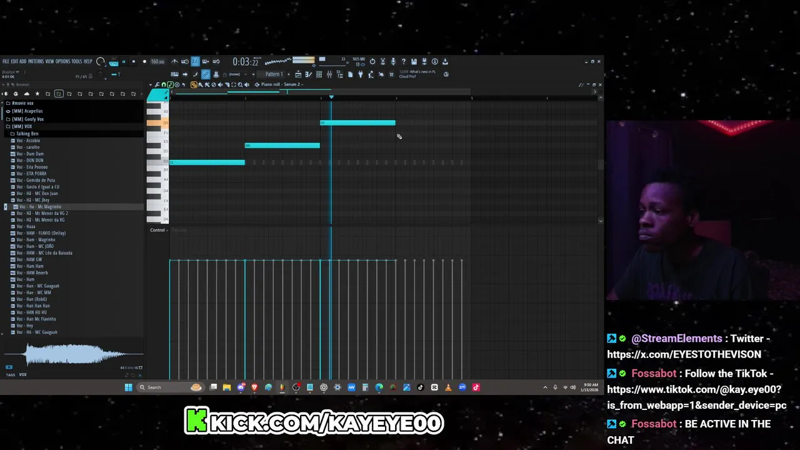This screenshot has width=800, height=450.
Task: Toggle loop recording icon
Action: [216, 61]
